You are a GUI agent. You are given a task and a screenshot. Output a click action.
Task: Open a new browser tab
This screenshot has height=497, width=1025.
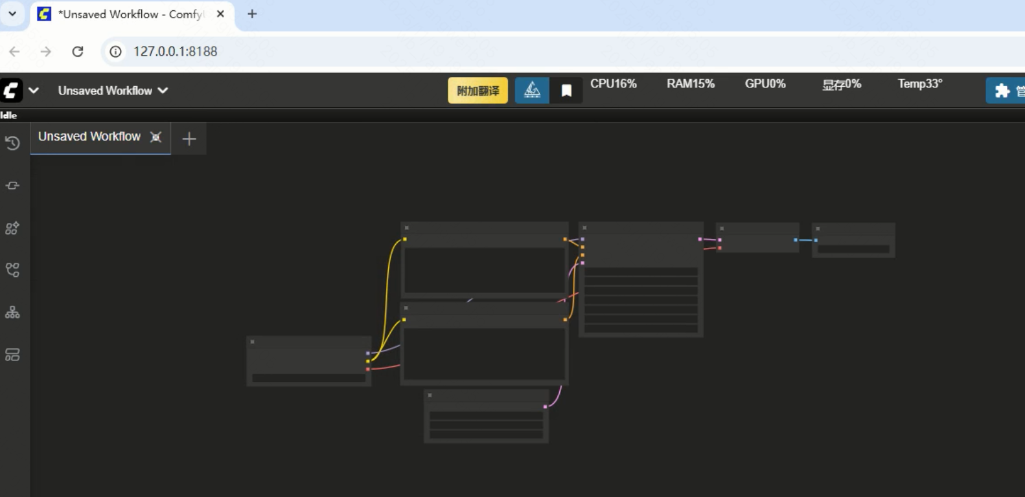coord(252,14)
